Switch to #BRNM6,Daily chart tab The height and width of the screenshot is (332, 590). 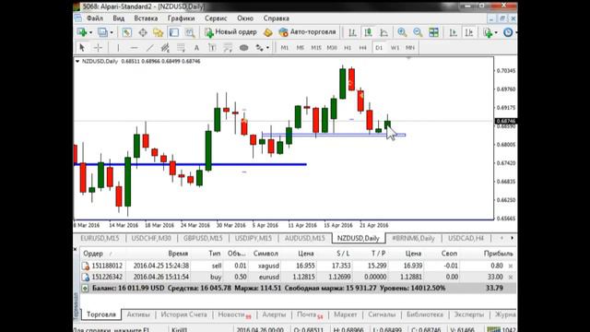tap(413, 238)
